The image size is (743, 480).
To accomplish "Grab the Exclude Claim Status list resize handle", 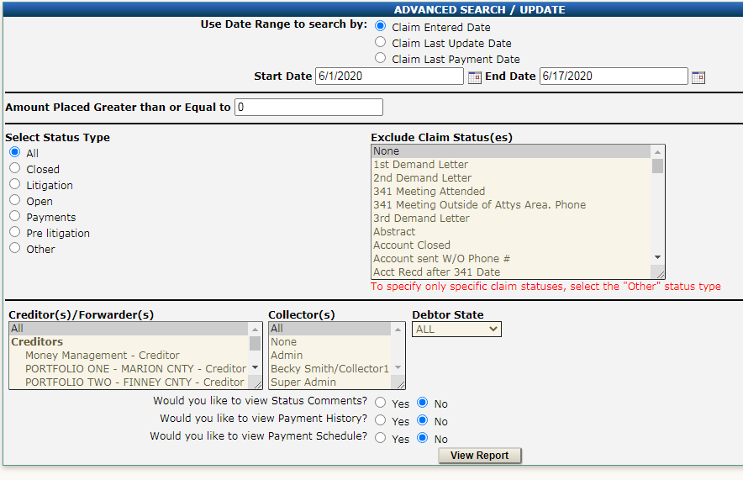I will pyautogui.click(x=659, y=273).
